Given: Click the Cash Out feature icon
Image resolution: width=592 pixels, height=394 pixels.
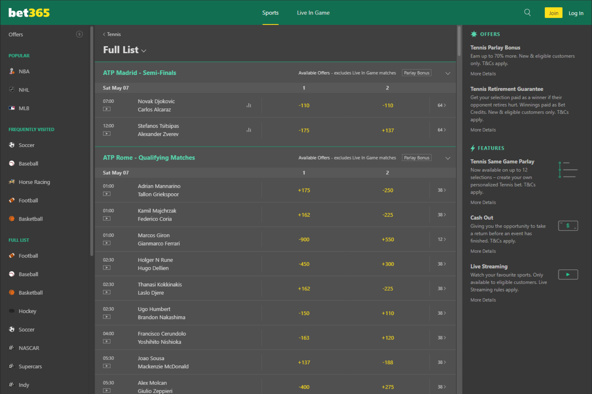Looking at the screenshot, I should 568,226.
